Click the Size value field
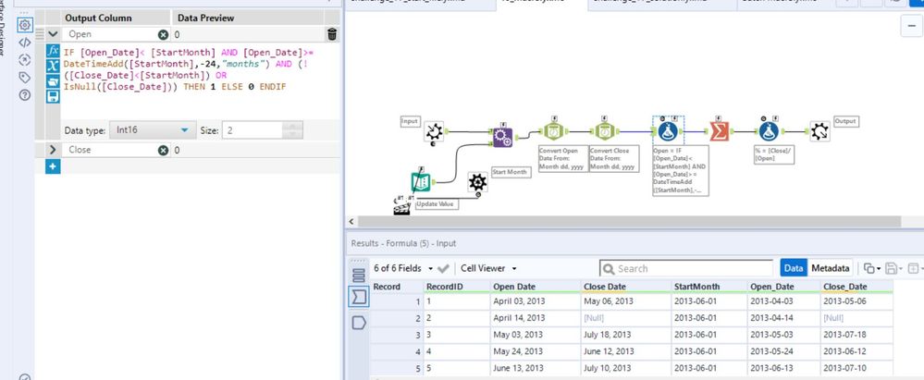 pos(253,130)
